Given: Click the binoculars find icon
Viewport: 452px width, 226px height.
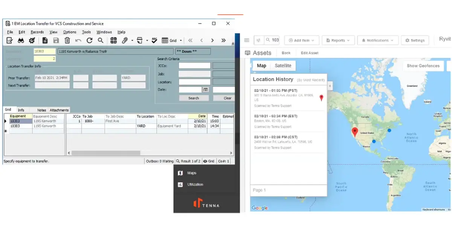Looking at the screenshot, I should 21,40.
